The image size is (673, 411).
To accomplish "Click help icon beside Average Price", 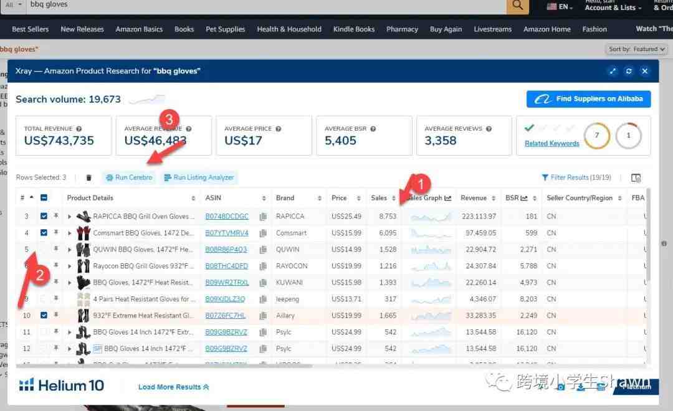I will click(x=279, y=129).
